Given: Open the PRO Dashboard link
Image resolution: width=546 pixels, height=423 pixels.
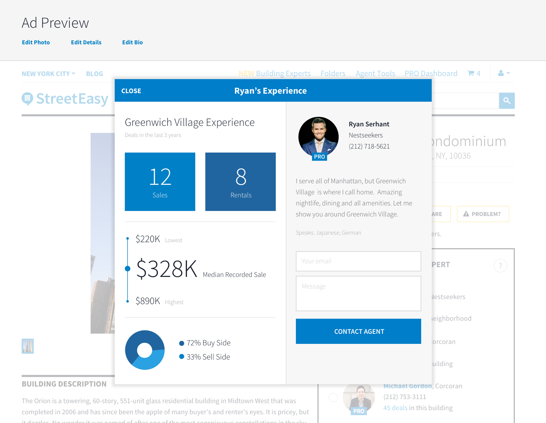Looking at the screenshot, I should click(431, 73).
